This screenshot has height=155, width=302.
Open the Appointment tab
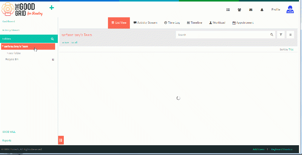coord(243,23)
